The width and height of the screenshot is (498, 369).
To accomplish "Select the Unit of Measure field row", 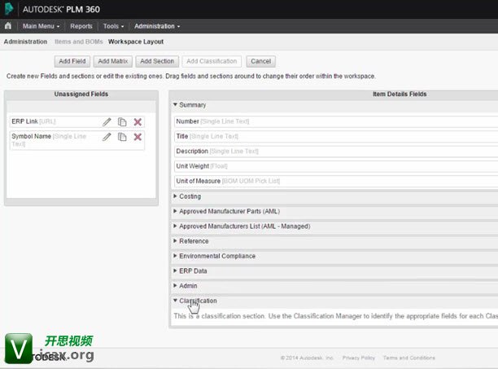I will point(336,181).
